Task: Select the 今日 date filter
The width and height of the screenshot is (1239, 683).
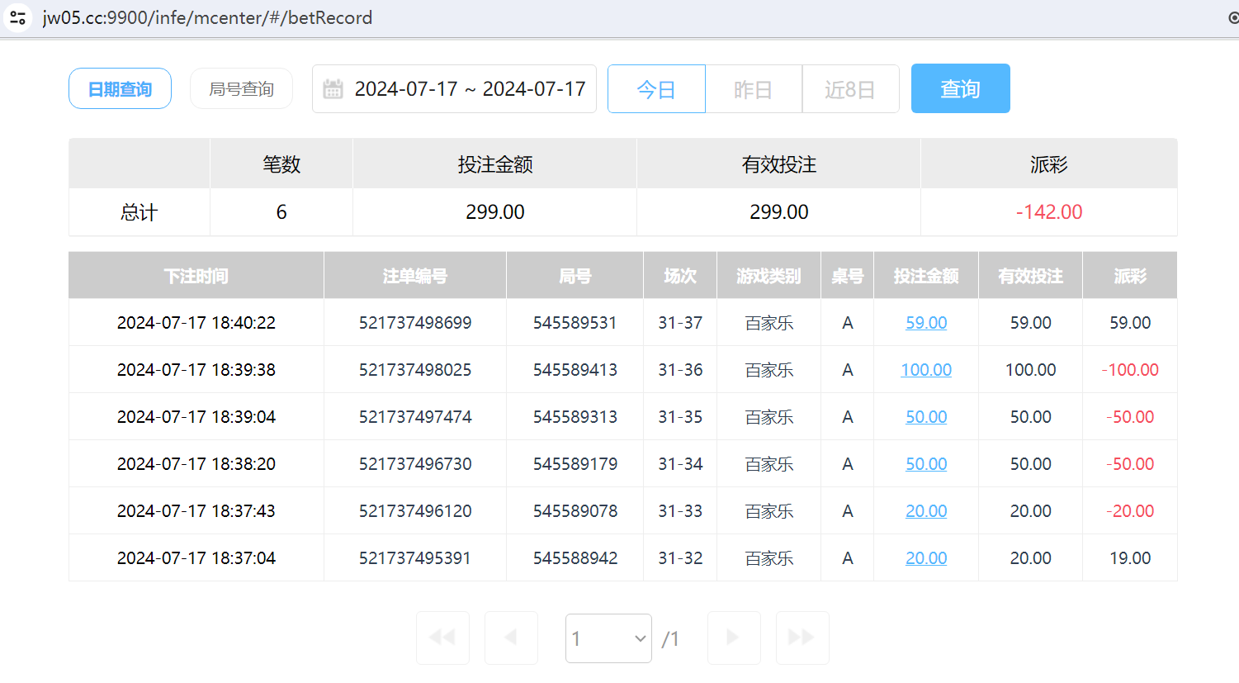Action: (x=655, y=88)
